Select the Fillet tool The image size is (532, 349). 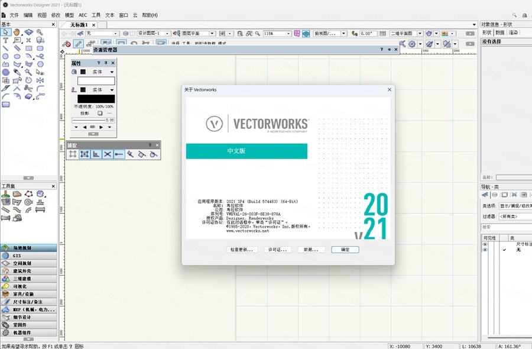[x=40, y=89]
